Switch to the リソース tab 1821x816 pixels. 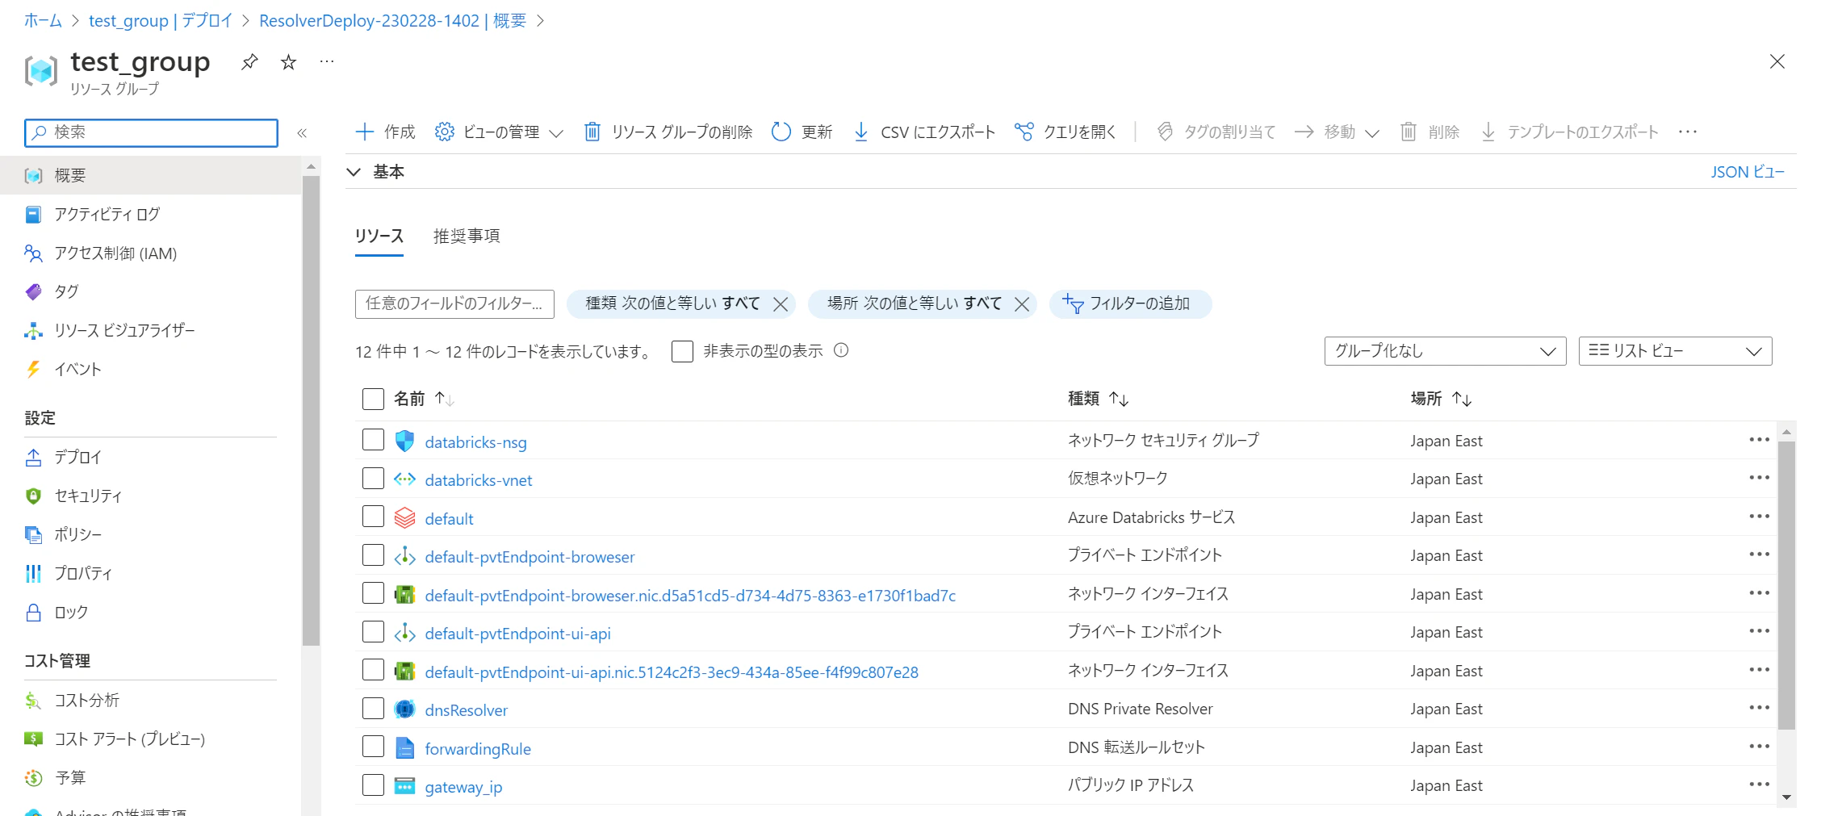coord(379,236)
